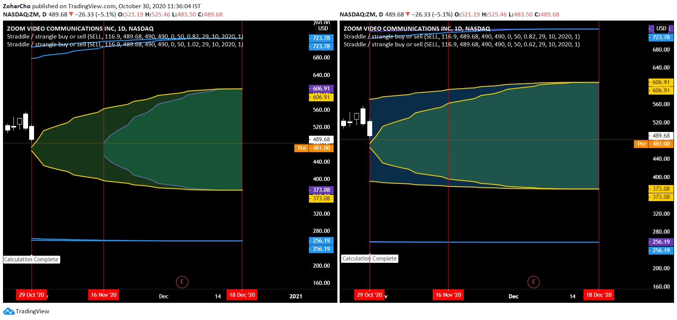The width and height of the screenshot is (677, 320).
Task: Click the earnings E marker in left chart
Action: [x=182, y=282]
